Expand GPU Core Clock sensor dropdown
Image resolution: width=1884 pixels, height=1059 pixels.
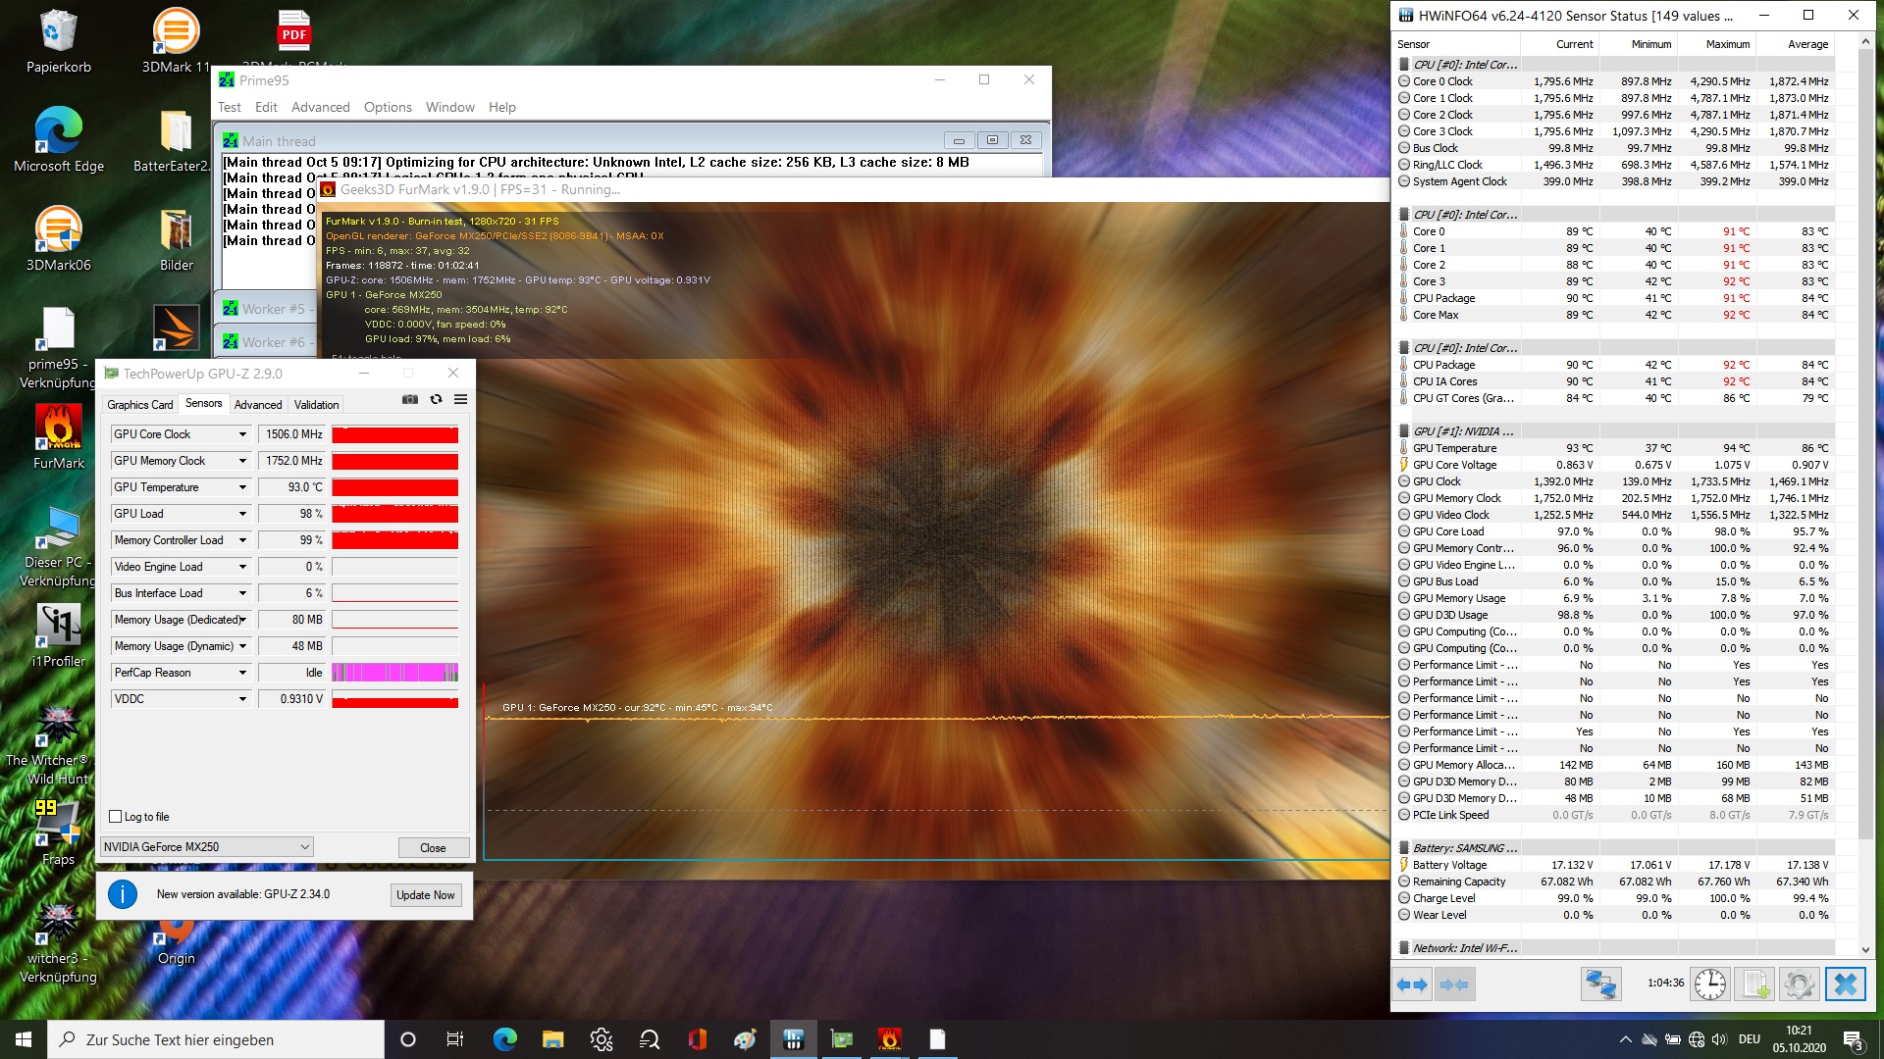(x=242, y=434)
